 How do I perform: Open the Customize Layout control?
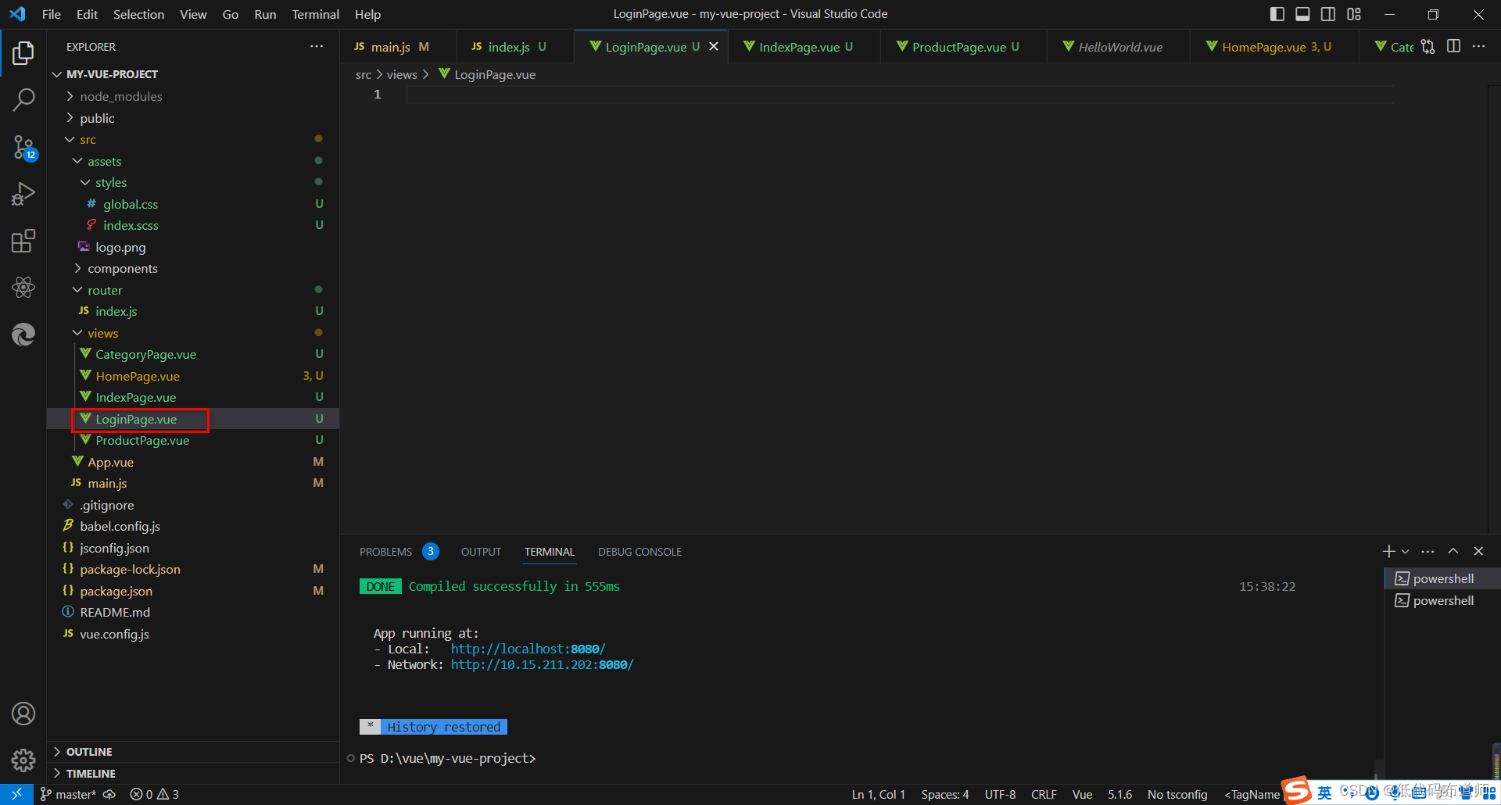(x=1354, y=13)
